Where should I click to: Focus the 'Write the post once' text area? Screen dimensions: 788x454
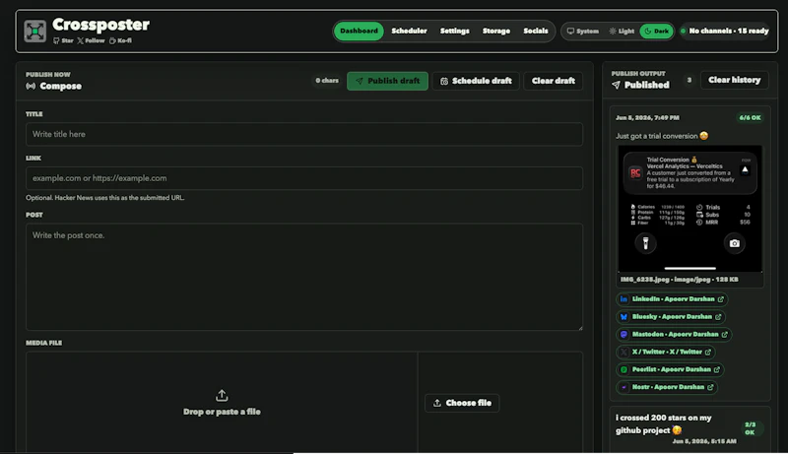click(304, 277)
